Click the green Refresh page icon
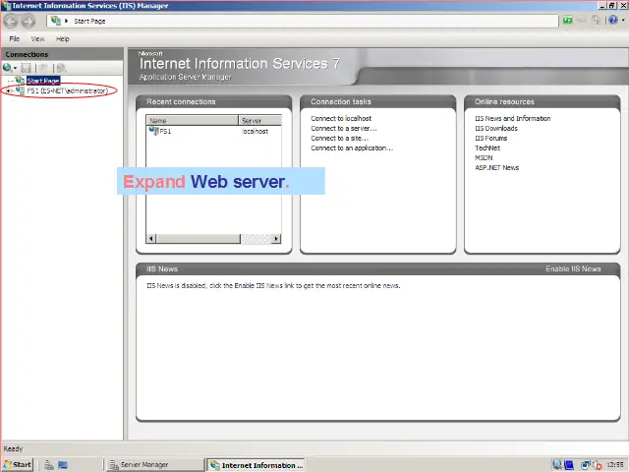This screenshot has width=629, height=472. (567, 20)
